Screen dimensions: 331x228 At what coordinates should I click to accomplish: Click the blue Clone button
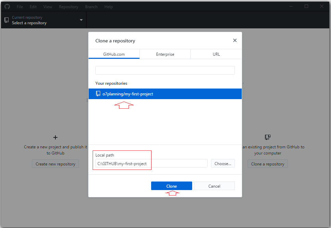[172, 186]
